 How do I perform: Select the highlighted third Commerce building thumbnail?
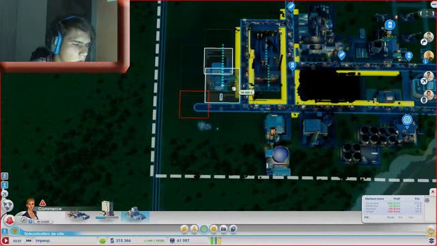pyautogui.click(x=135, y=214)
